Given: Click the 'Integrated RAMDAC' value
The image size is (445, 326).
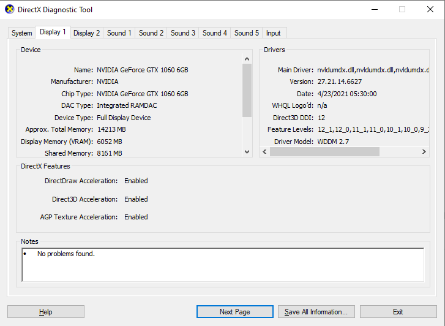Looking at the screenshot, I should pyautogui.click(x=127, y=106).
